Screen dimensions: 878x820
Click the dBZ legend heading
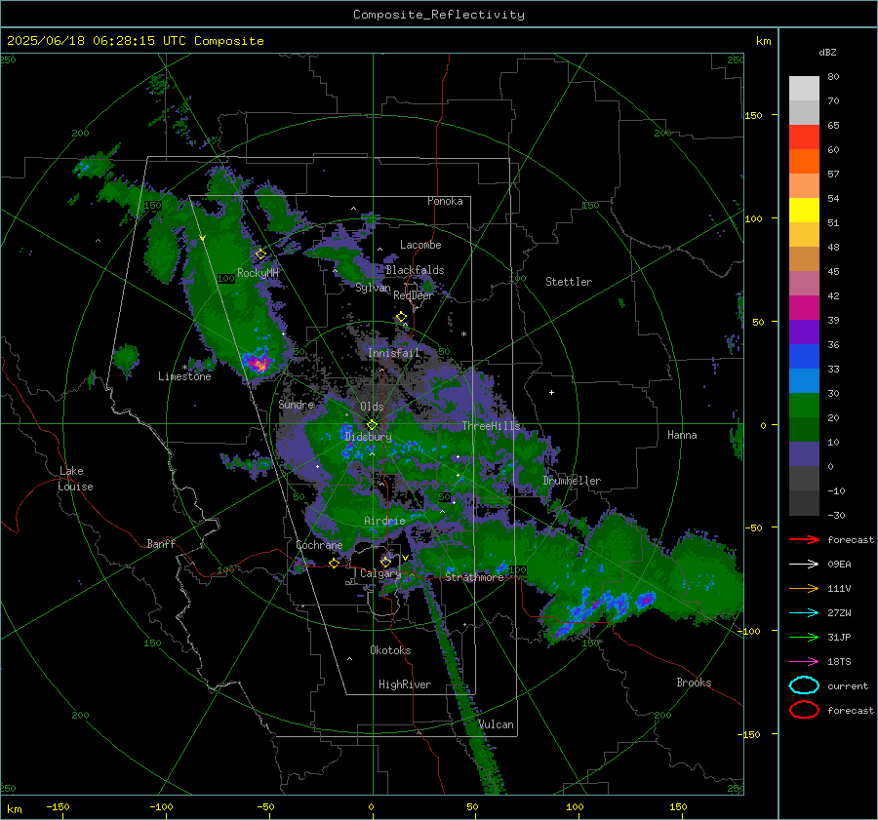(827, 52)
